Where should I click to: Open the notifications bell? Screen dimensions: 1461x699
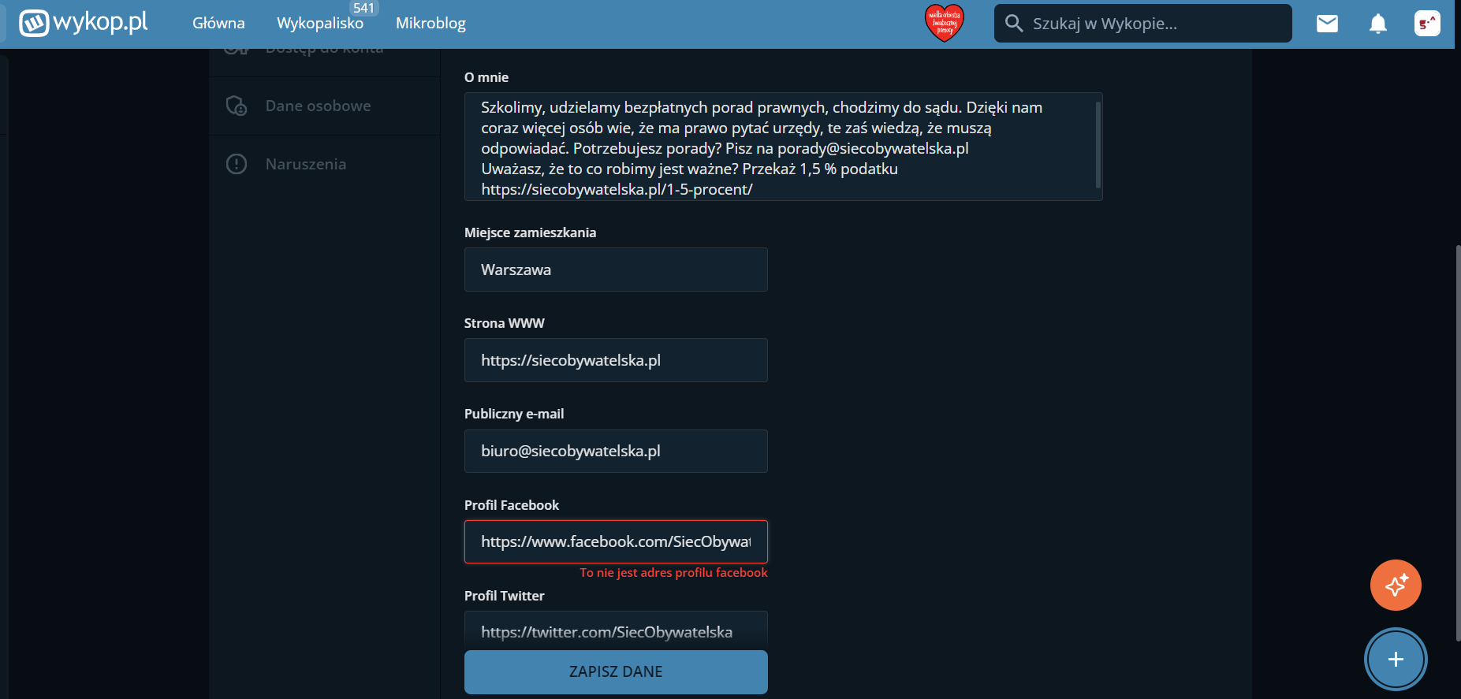coord(1377,24)
